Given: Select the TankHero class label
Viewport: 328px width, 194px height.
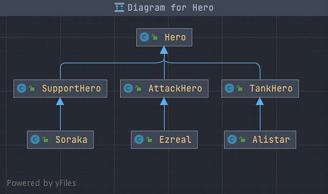Looking at the screenshot, I should (x=271, y=89).
